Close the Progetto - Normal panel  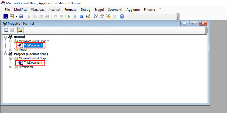[203, 23]
